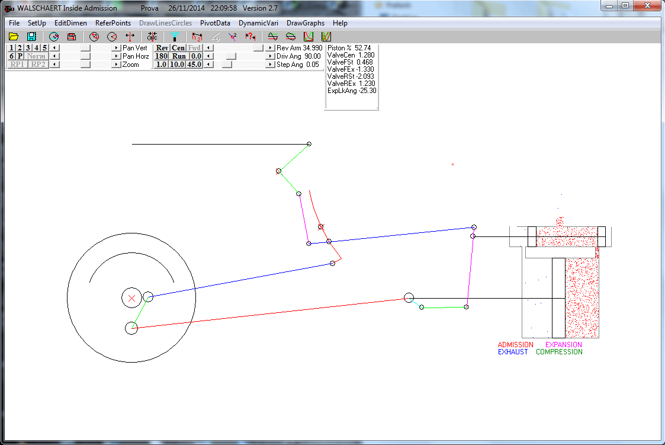Screen dimensions: 665x445
Task: Click Step Ang left scroll arrow
Action: (209, 65)
